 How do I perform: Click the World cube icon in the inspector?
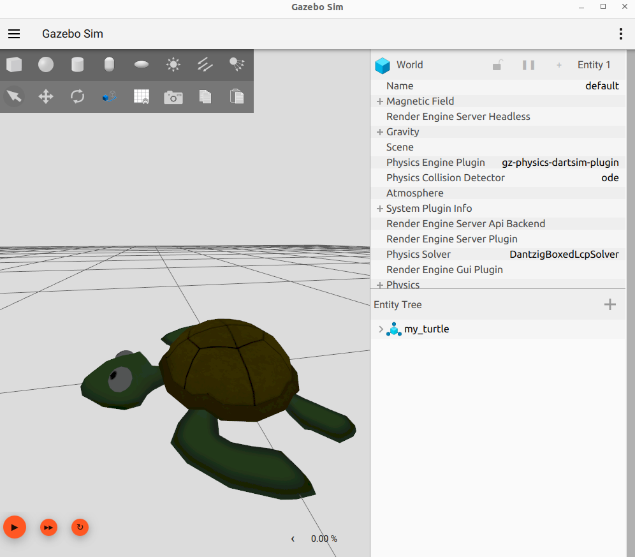tap(383, 65)
